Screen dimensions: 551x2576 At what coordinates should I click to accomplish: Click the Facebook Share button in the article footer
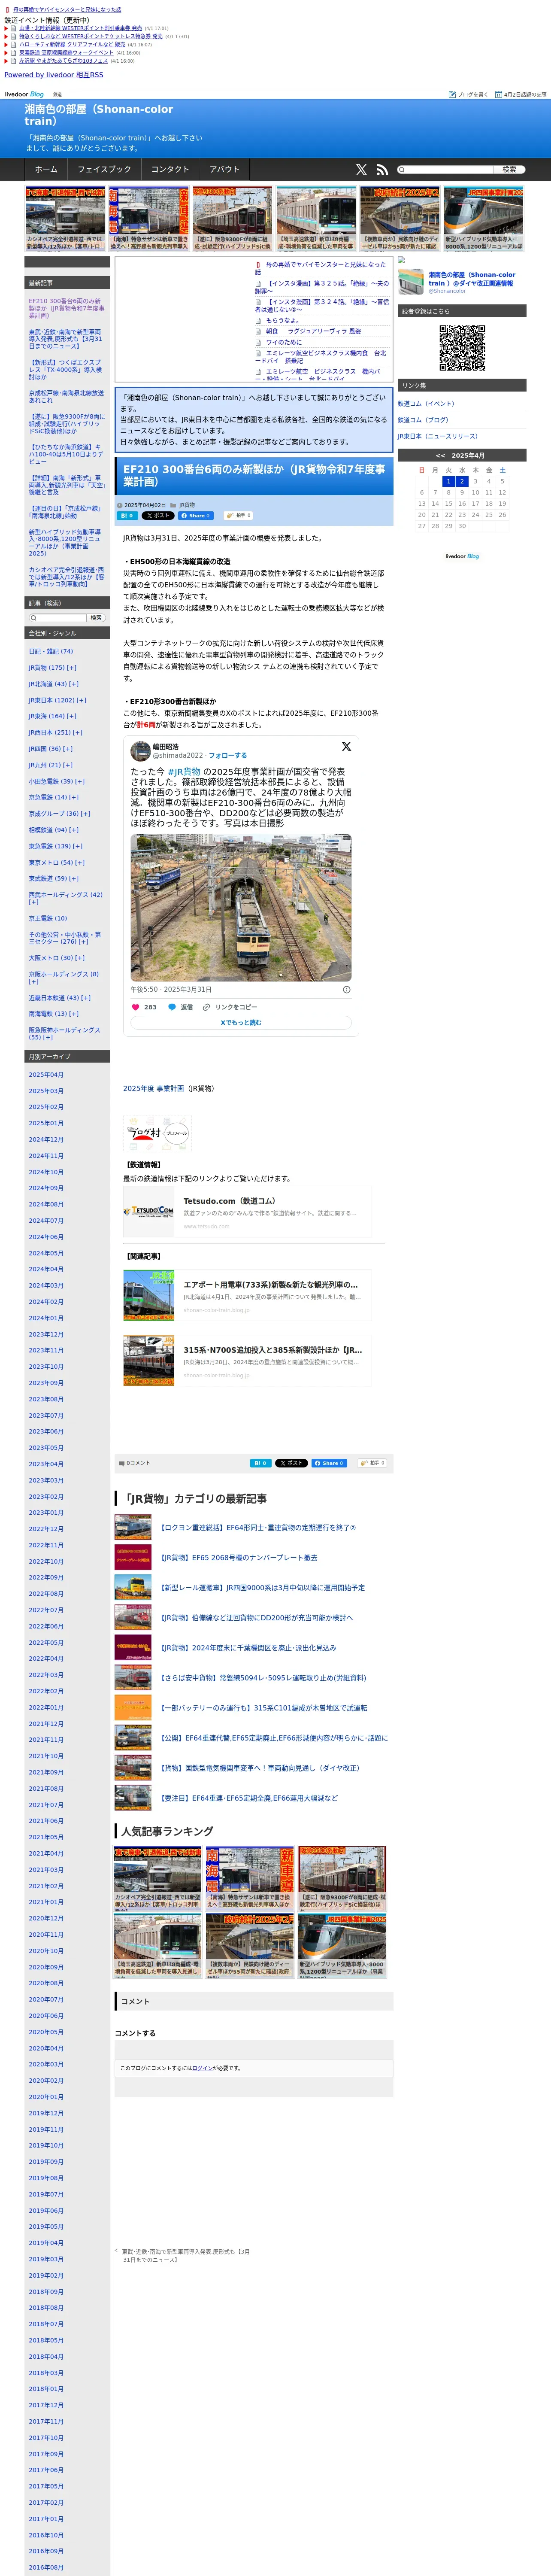coord(329,1463)
